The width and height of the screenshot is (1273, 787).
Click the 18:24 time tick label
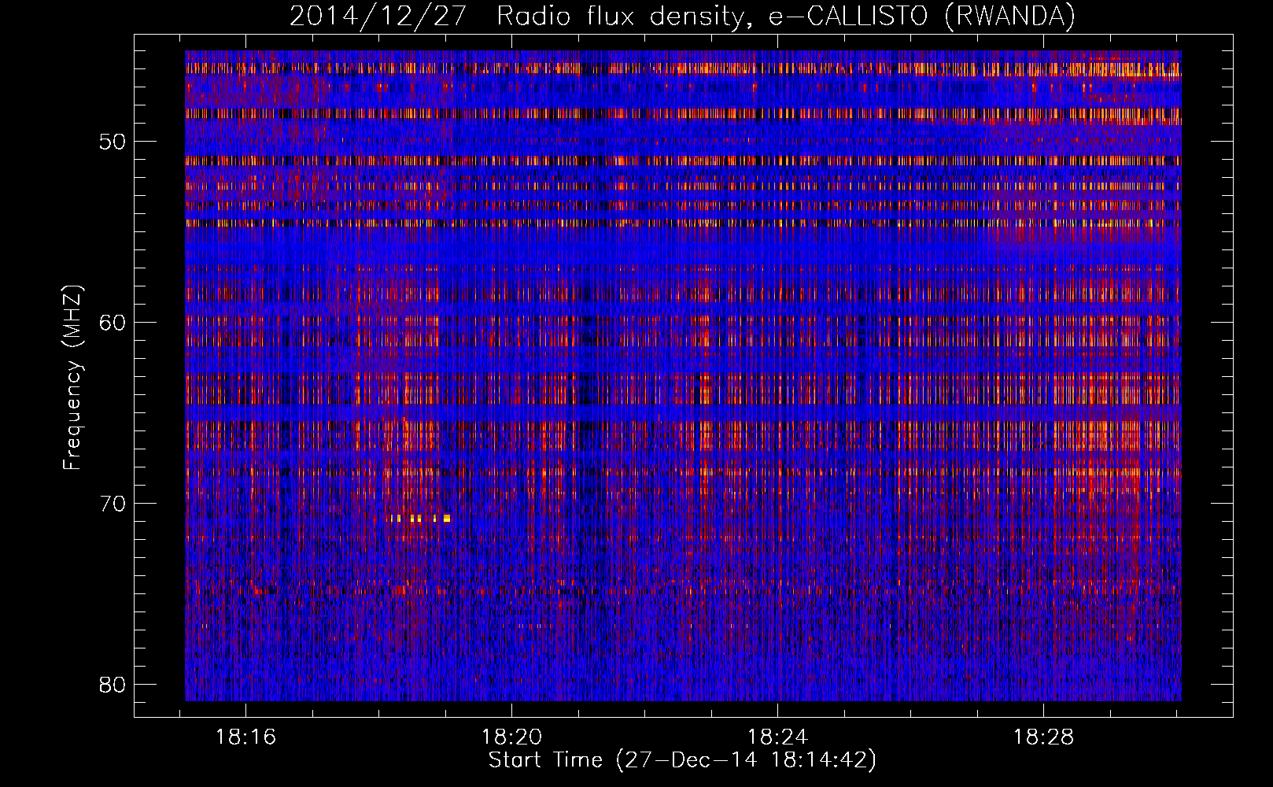(777, 737)
